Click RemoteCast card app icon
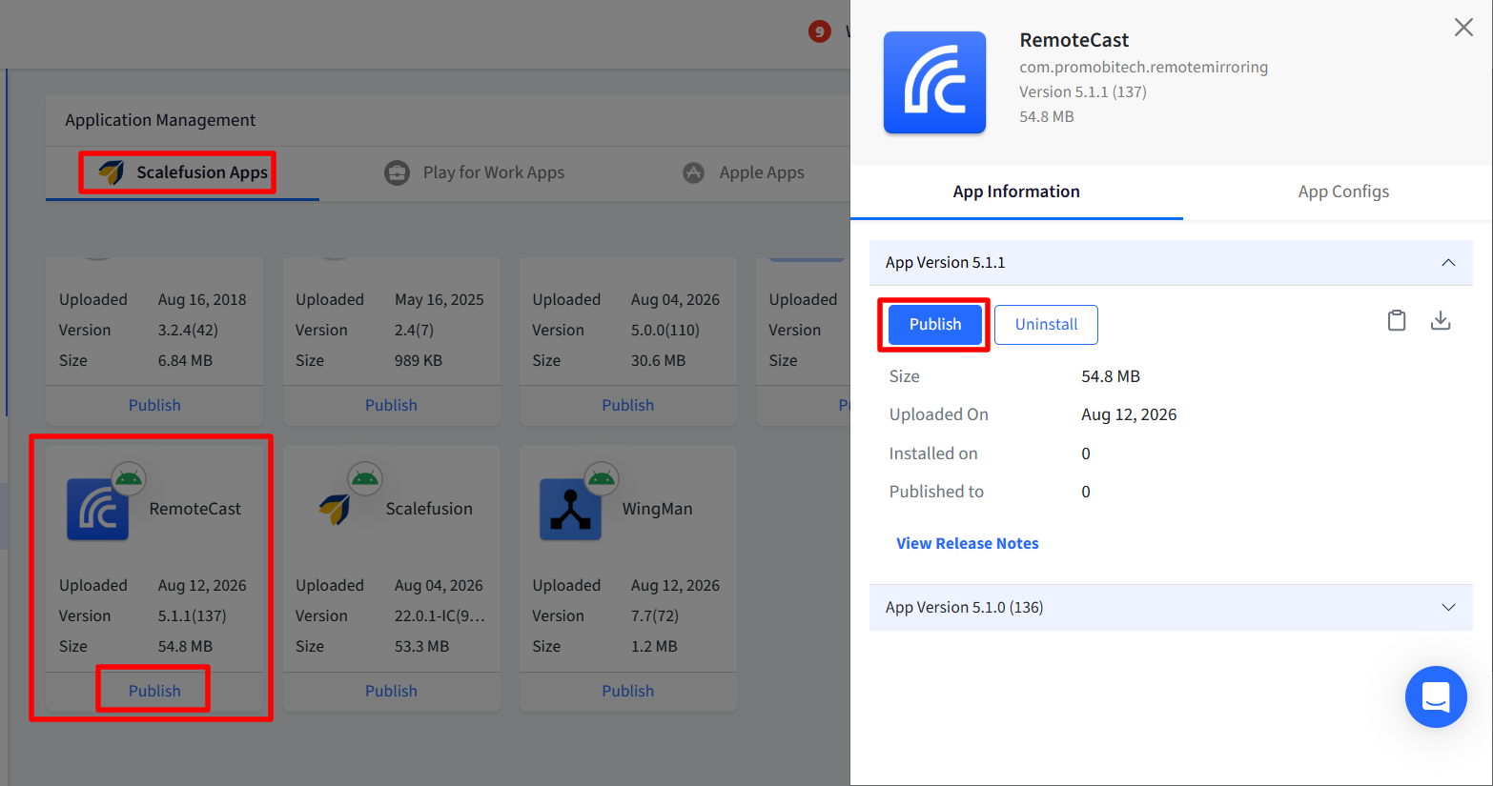The image size is (1493, 786). 97,510
